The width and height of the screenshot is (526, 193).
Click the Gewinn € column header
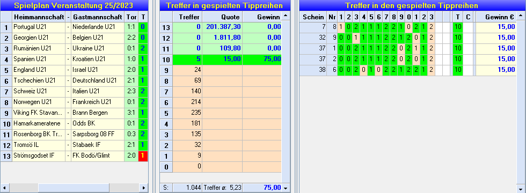tap(496, 17)
